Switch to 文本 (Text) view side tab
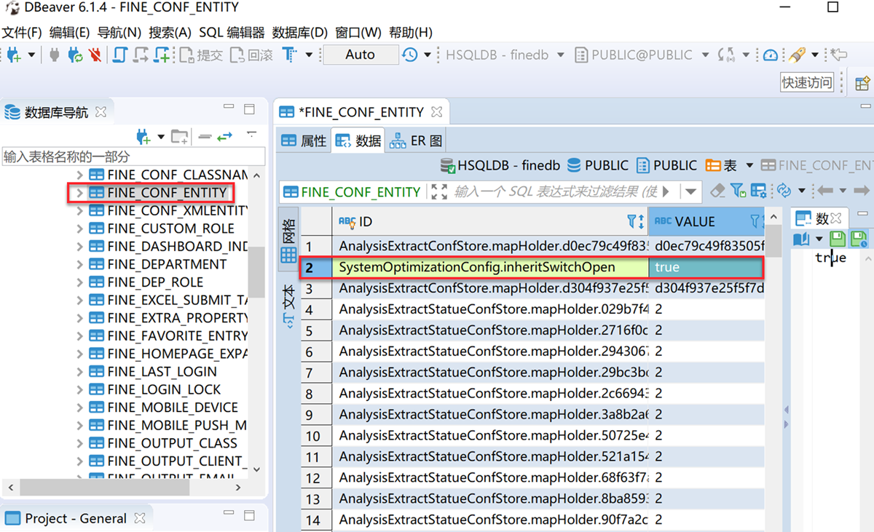This screenshot has width=874, height=532. point(288,308)
